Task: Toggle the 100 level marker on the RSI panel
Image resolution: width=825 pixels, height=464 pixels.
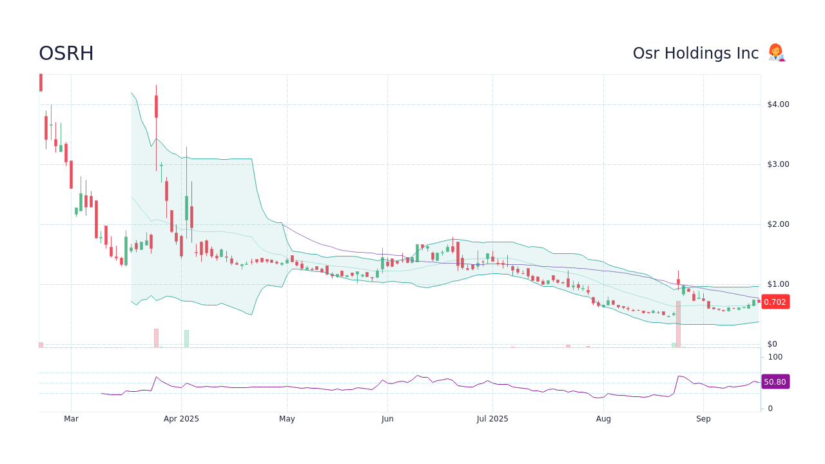Action: pyautogui.click(x=775, y=357)
